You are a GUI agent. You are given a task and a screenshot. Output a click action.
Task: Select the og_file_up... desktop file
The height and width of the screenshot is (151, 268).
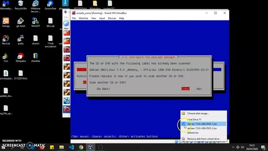(6, 110)
